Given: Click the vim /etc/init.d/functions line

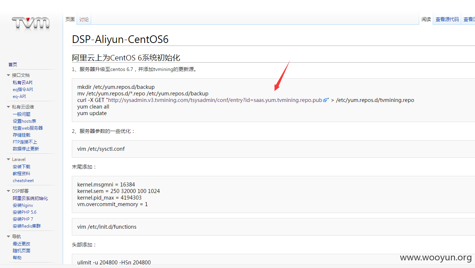Looking at the screenshot, I should point(107,227).
